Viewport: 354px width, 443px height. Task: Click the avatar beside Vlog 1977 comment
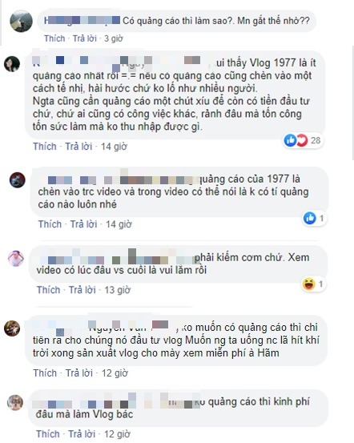(x=12, y=64)
